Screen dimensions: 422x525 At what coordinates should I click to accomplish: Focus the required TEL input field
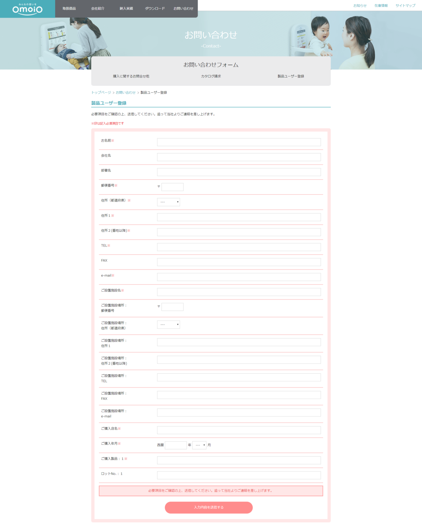[x=239, y=247]
